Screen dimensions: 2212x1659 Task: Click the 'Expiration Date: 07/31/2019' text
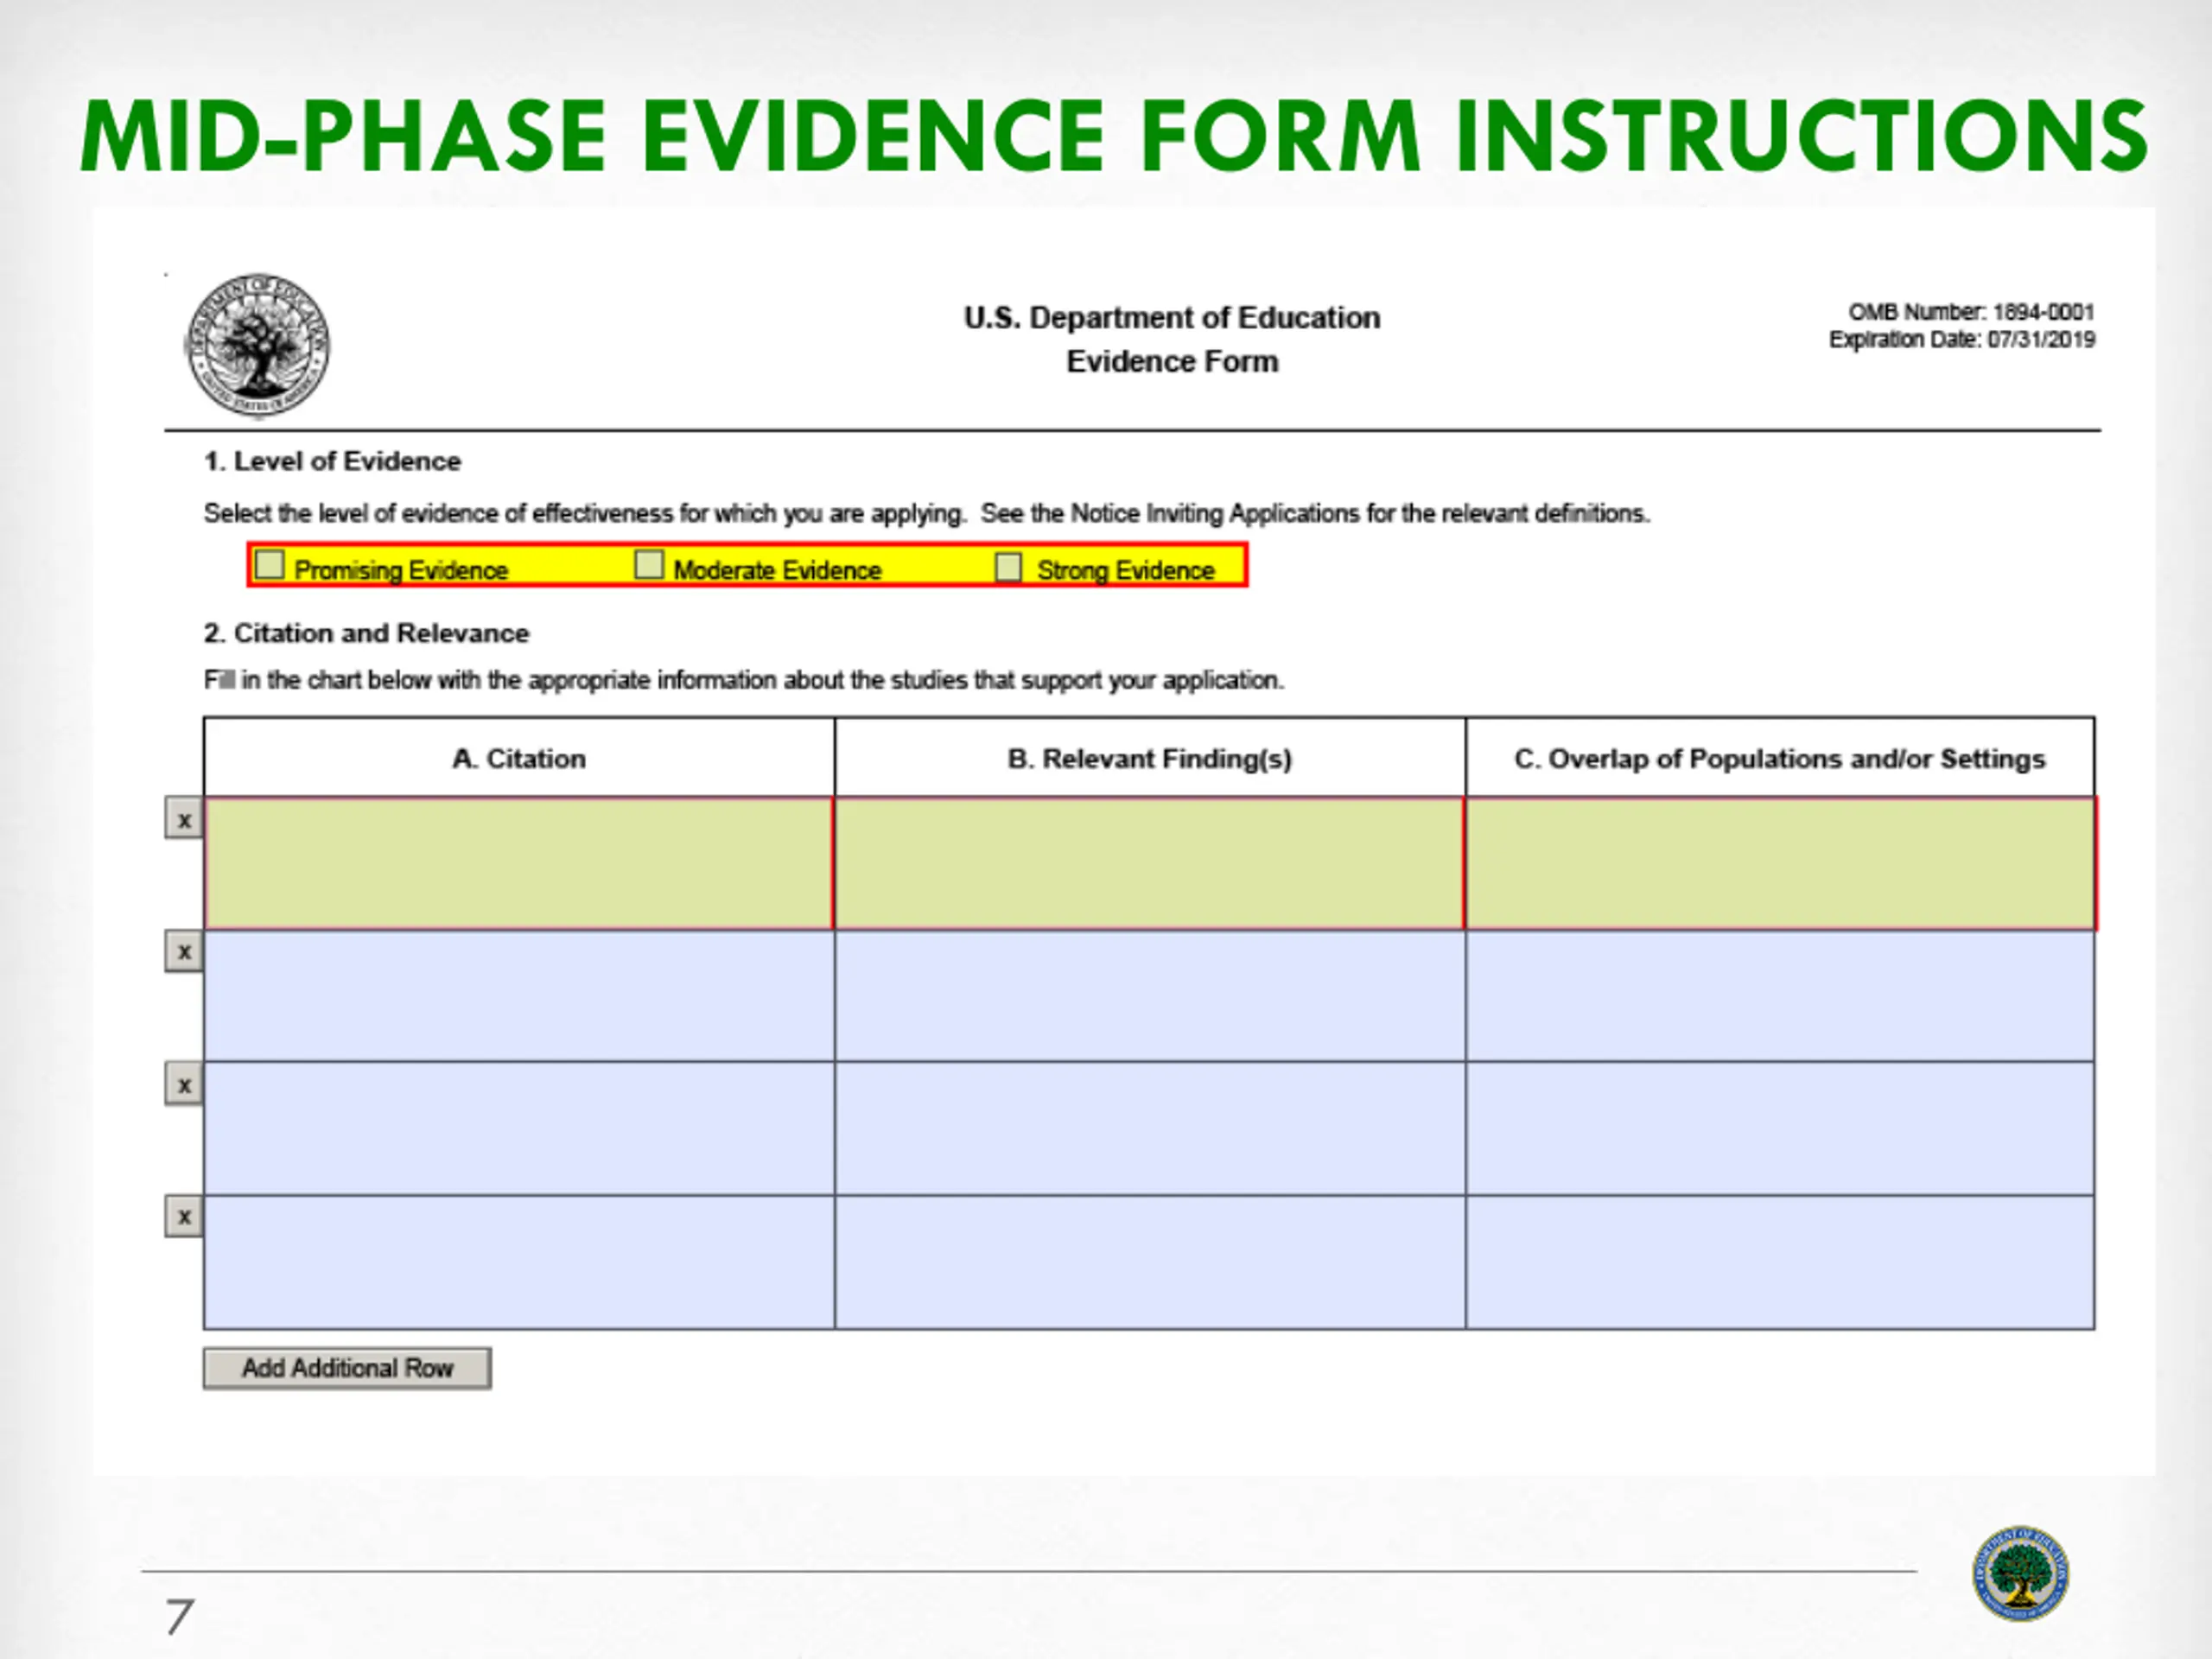(x=1962, y=340)
